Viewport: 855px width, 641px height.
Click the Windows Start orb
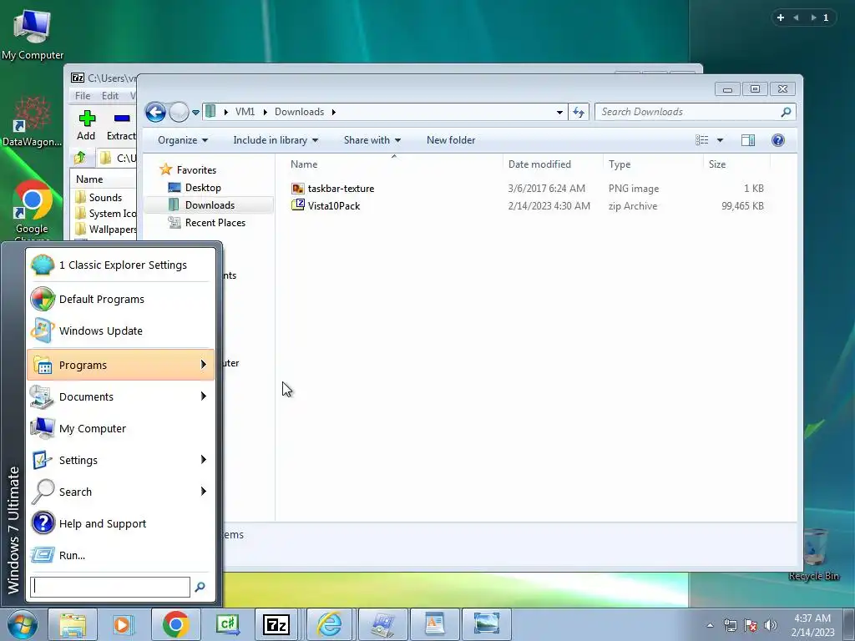pyautogui.click(x=21, y=624)
